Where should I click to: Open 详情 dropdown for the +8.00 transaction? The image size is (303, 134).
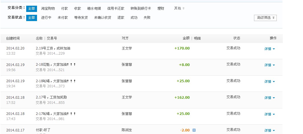(269, 65)
